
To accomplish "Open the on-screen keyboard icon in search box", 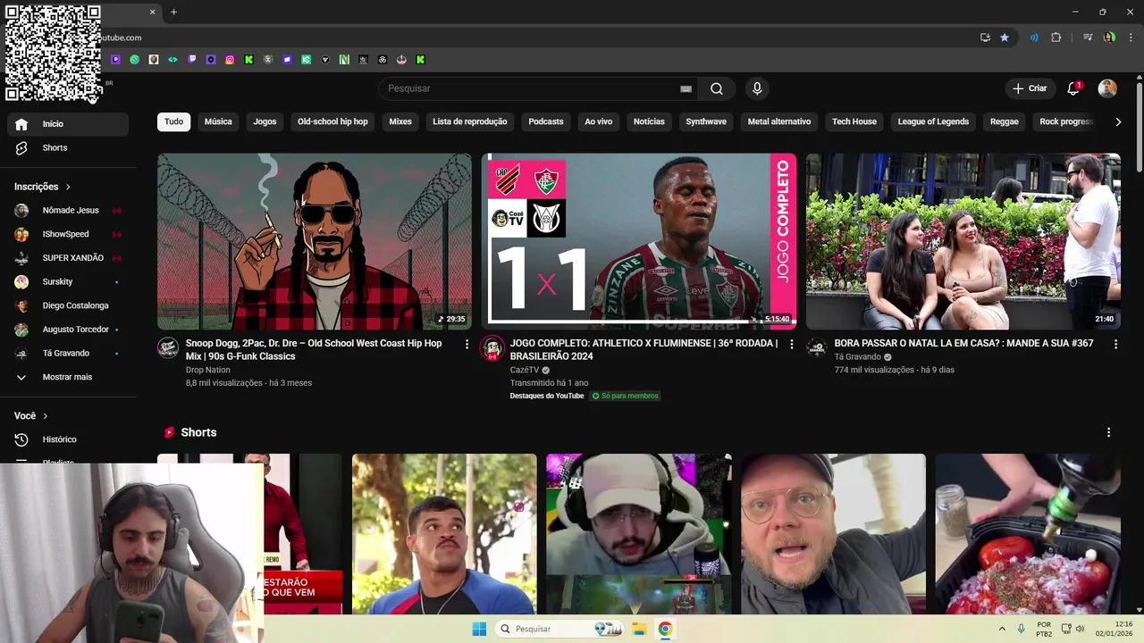I will pyautogui.click(x=686, y=88).
